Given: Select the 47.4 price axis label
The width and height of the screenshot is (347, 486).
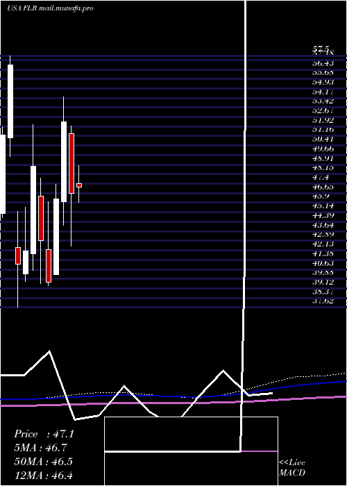Looking at the screenshot, I should (x=321, y=177).
